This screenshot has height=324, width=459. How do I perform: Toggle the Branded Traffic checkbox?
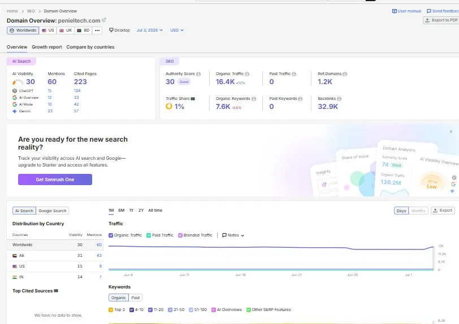(180, 235)
